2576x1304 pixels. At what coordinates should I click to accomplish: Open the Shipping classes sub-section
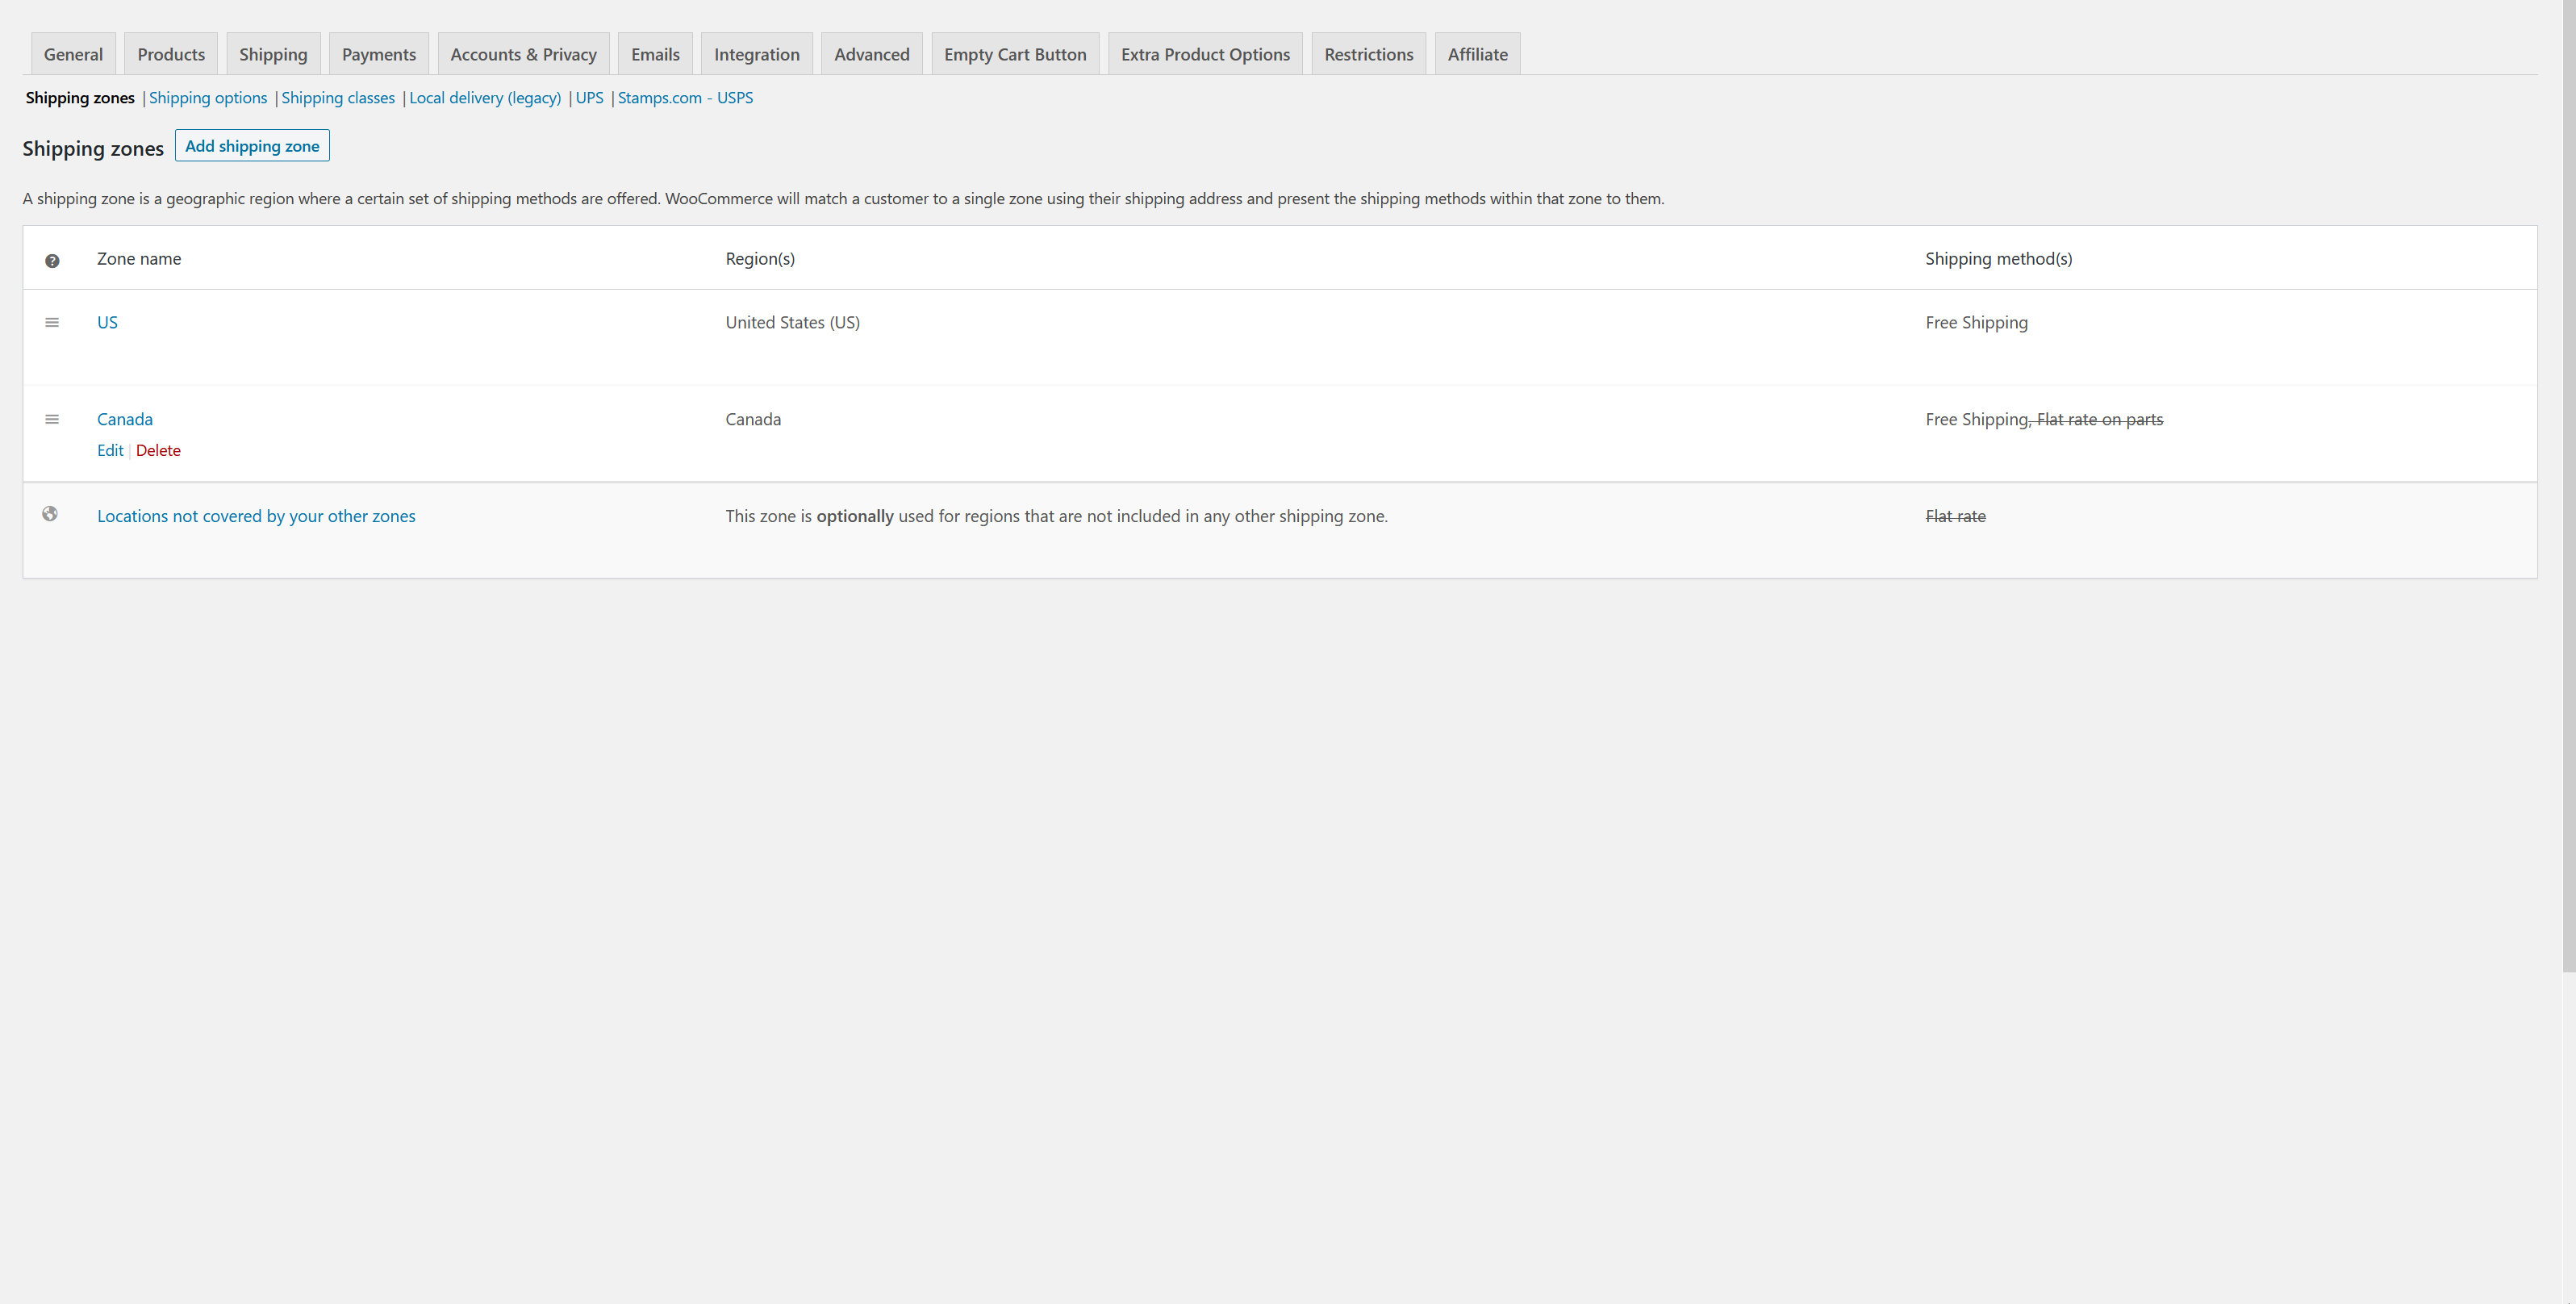[x=338, y=98]
